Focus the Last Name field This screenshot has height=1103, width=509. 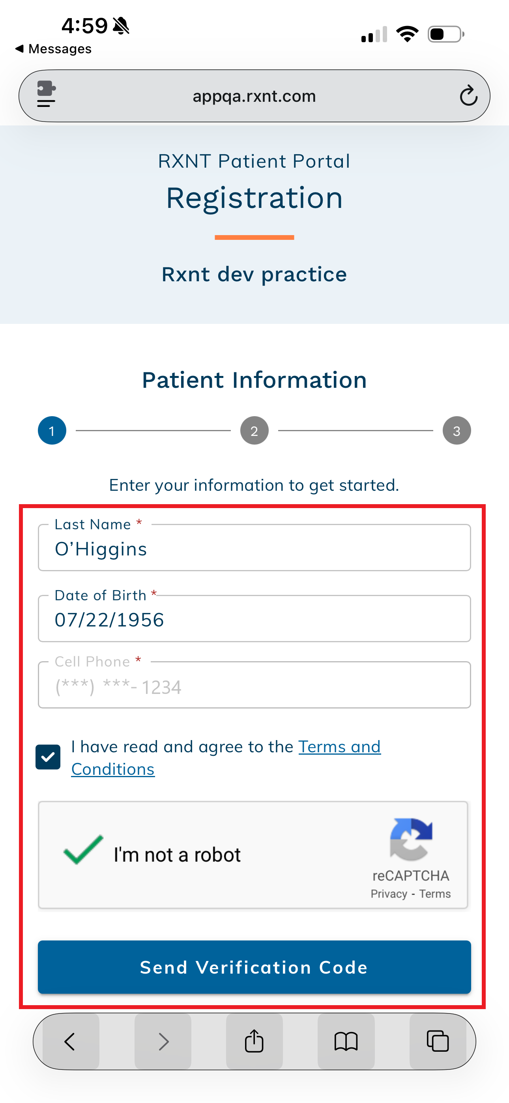point(254,549)
